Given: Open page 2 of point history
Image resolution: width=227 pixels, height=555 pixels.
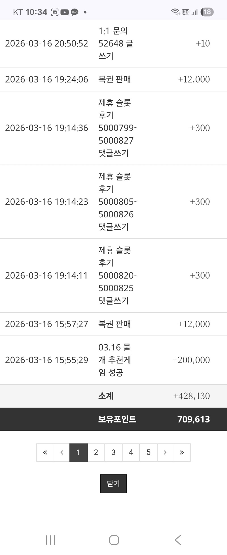Looking at the screenshot, I should 96,452.
